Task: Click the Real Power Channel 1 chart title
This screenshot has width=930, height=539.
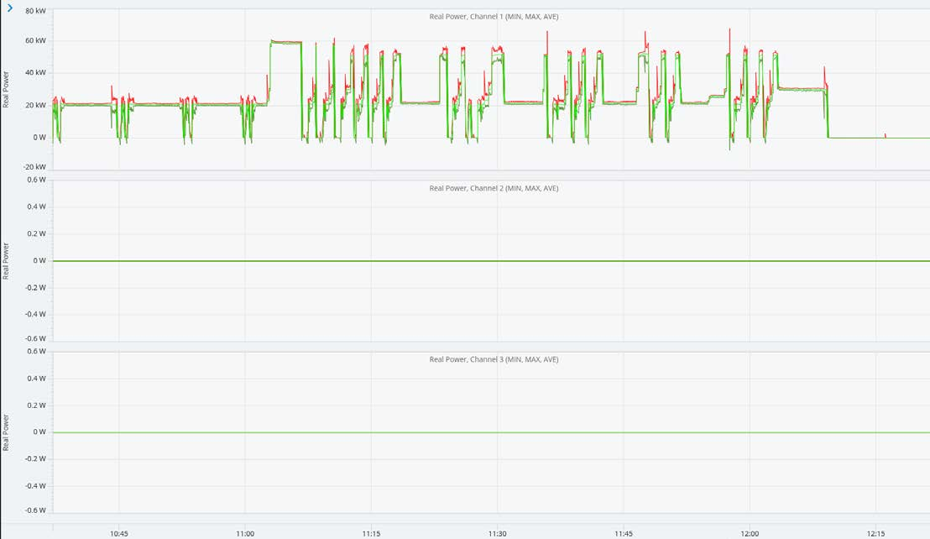Action: (x=496, y=16)
